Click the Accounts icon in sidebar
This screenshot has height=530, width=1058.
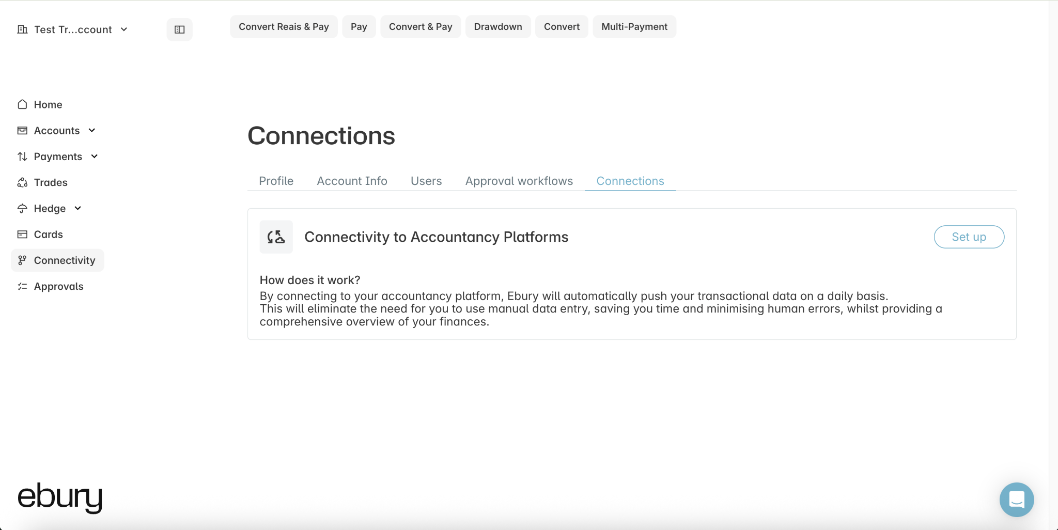click(x=22, y=130)
